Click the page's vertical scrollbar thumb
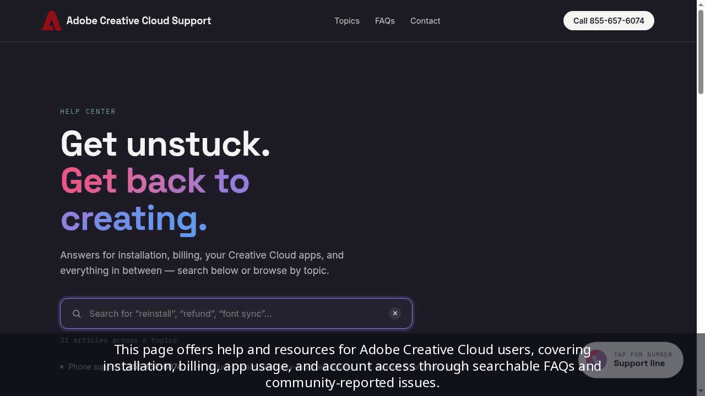The image size is (705, 396). click(701, 52)
